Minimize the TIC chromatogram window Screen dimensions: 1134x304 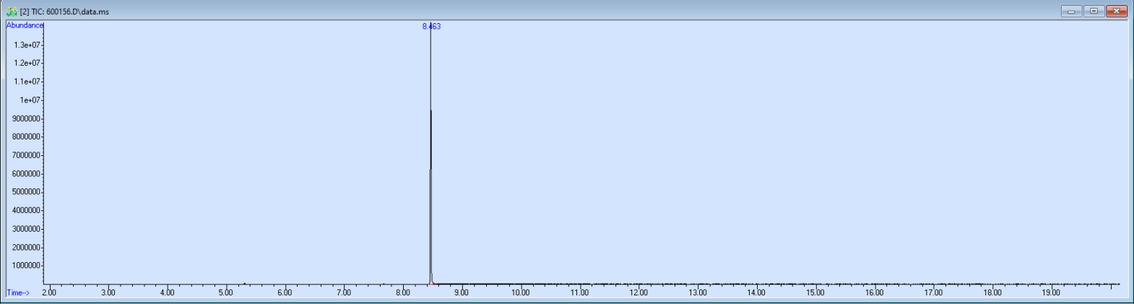[x=1072, y=12]
